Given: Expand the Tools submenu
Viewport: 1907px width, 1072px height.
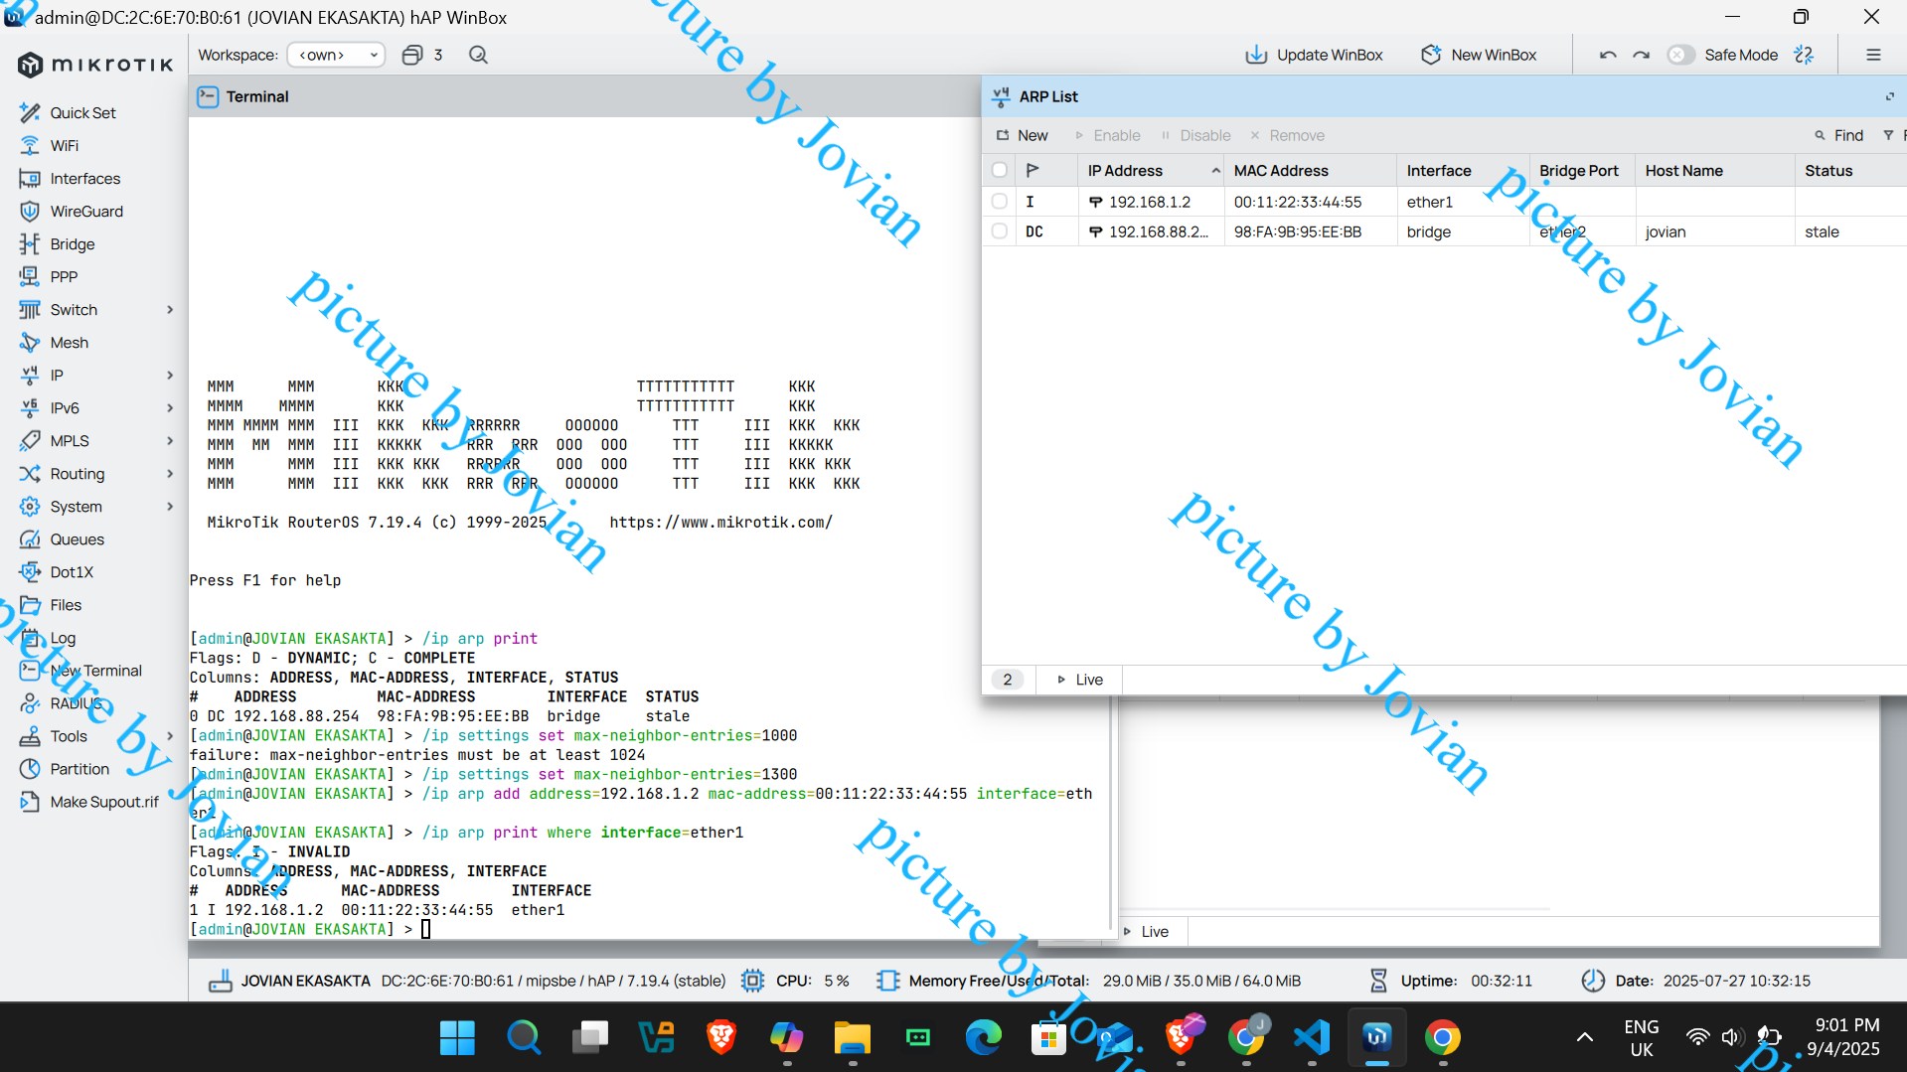Looking at the screenshot, I should pos(170,735).
